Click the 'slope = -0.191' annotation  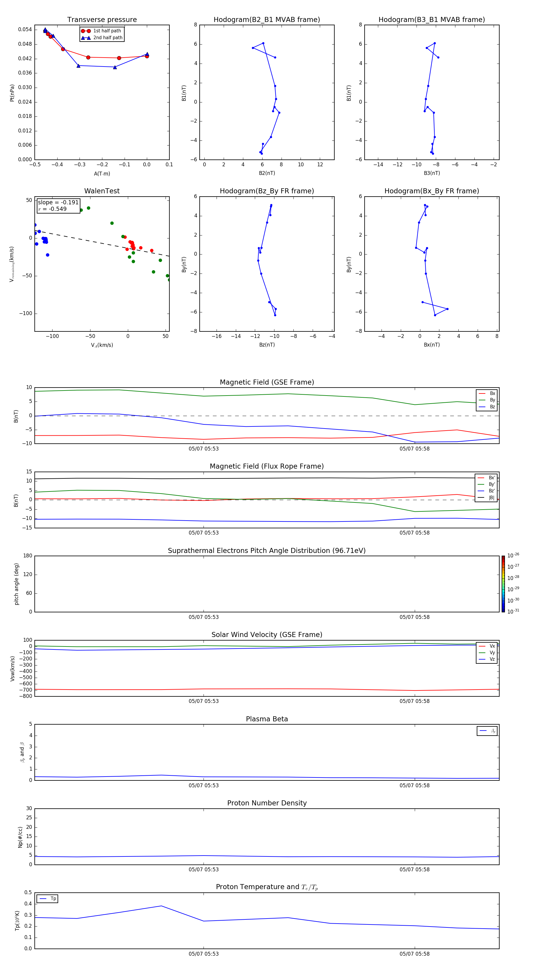[x=58, y=203]
